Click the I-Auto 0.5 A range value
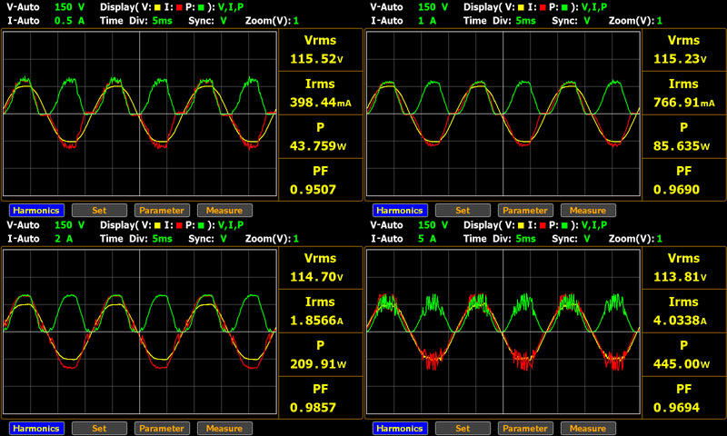 [70, 21]
